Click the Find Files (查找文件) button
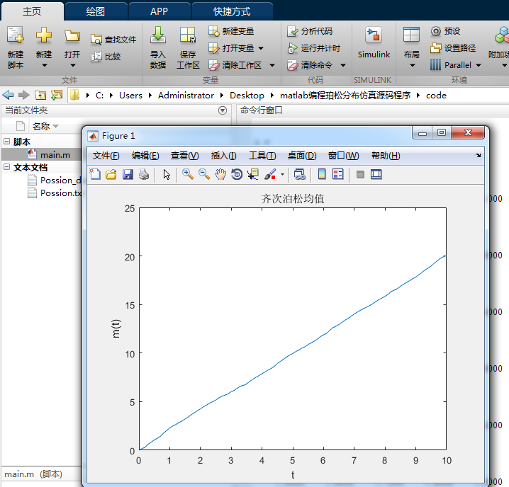The image size is (509, 487). [113, 40]
